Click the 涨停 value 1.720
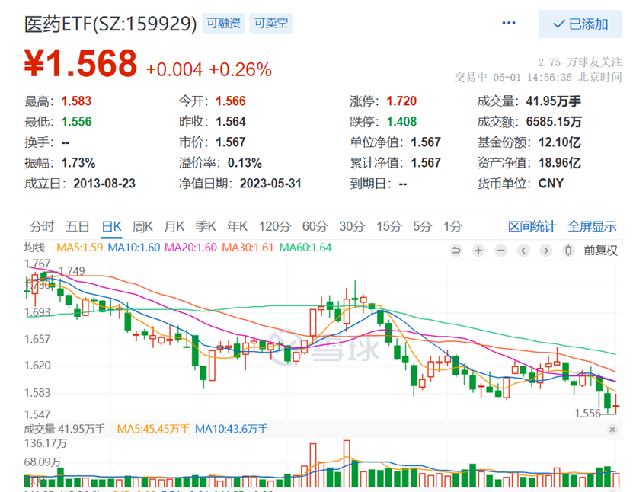 tap(401, 101)
